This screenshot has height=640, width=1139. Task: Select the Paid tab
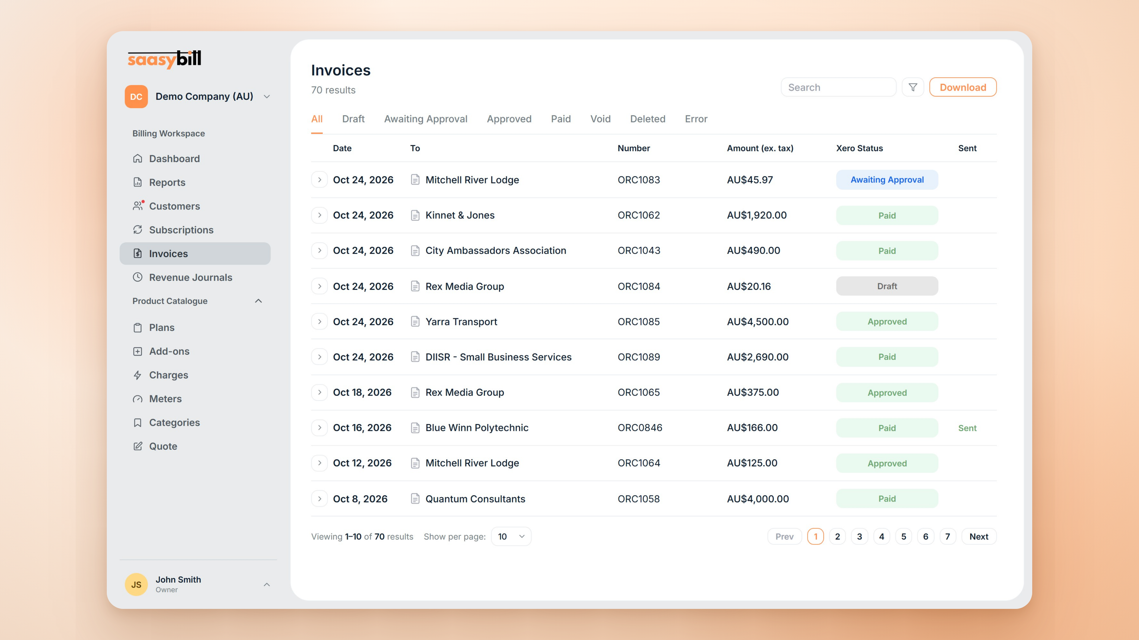pyautogui.click(x=561, y=119)
